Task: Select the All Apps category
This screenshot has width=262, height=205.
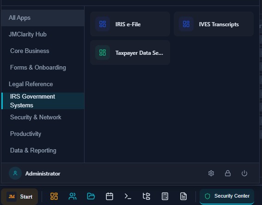Action: click(43, 18)
